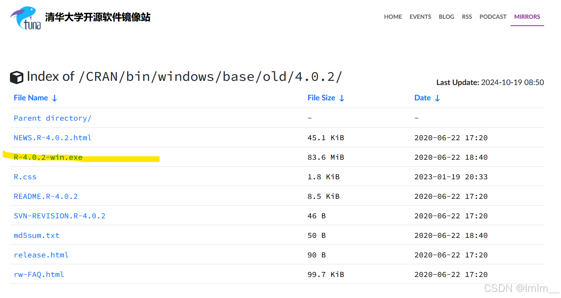Click the 50 B size cell
The height and width of the screenshot is (298, 561).
(x=316, y=235)
